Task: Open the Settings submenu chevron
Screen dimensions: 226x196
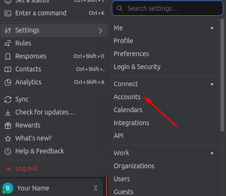Action: (x=100, y=31)
